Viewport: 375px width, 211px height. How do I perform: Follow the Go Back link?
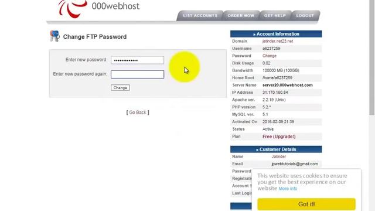[x=138, y=113]
